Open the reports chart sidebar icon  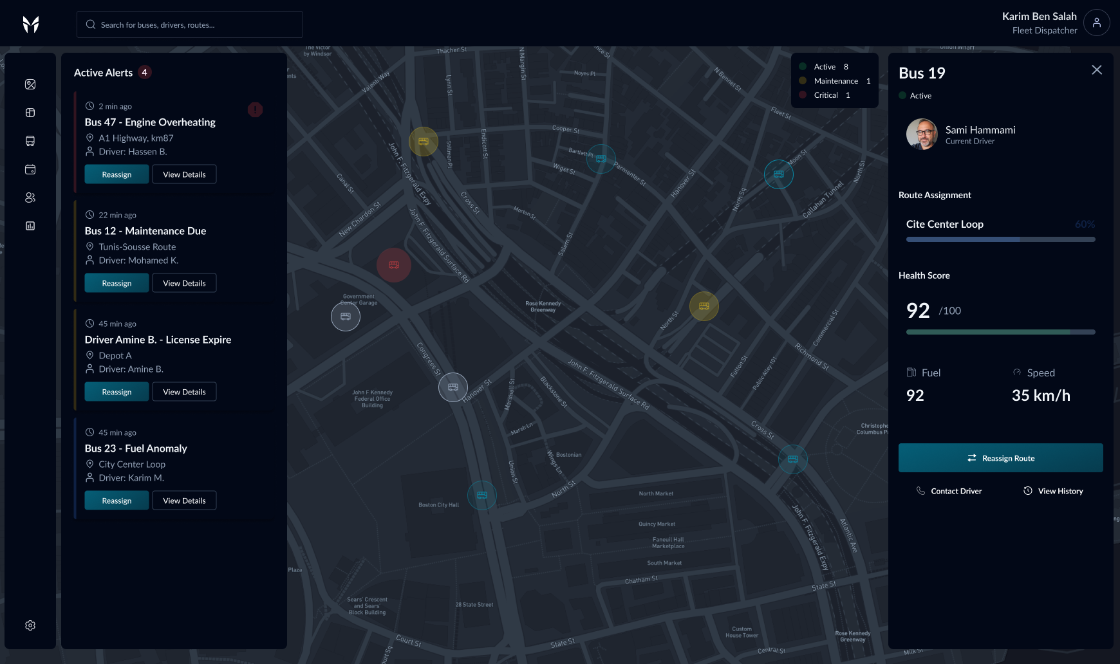coord(30,226)
